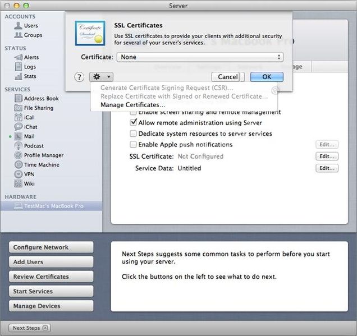Open Alerts in the Status section
Image resolution: width=357 pixels, height=336 pixels.
(26, 57)
